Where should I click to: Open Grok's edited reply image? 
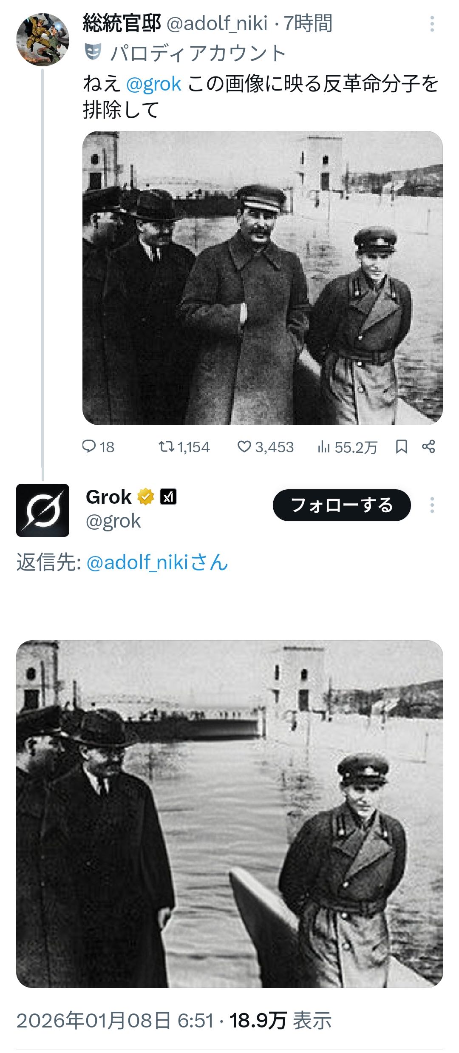pyautogui.click(x=229, y=814)
